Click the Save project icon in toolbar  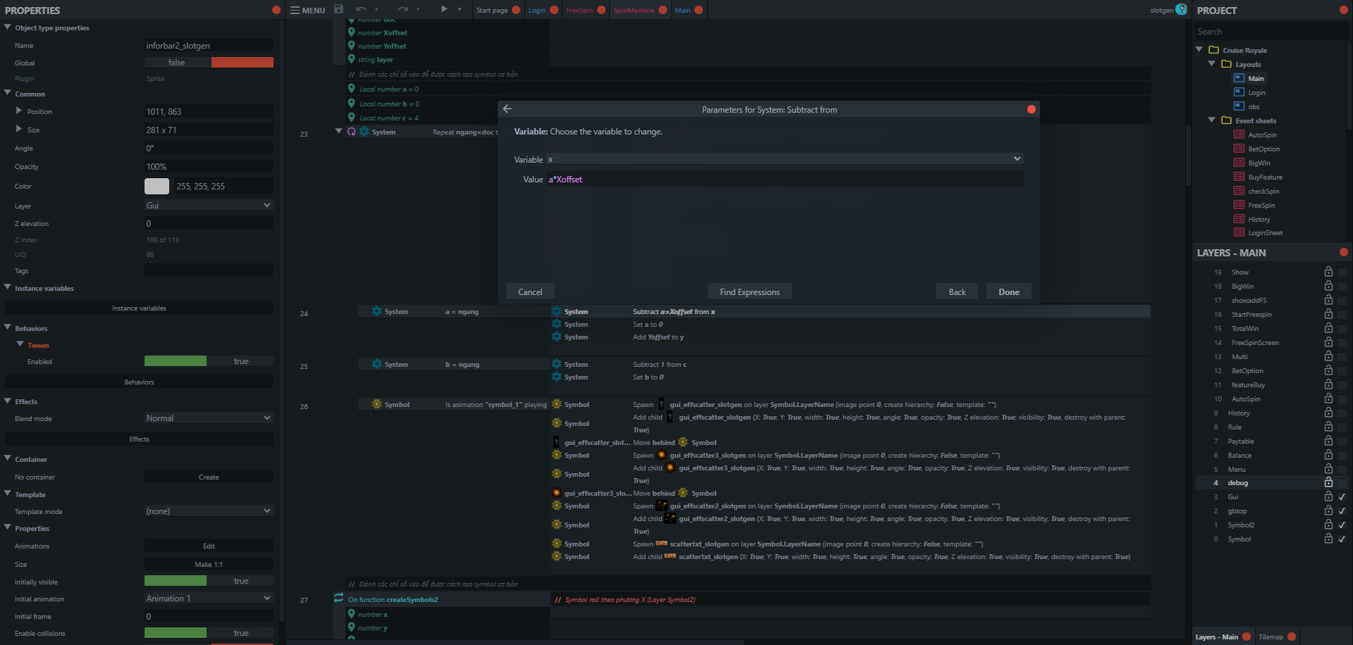[x=338, y=9]
